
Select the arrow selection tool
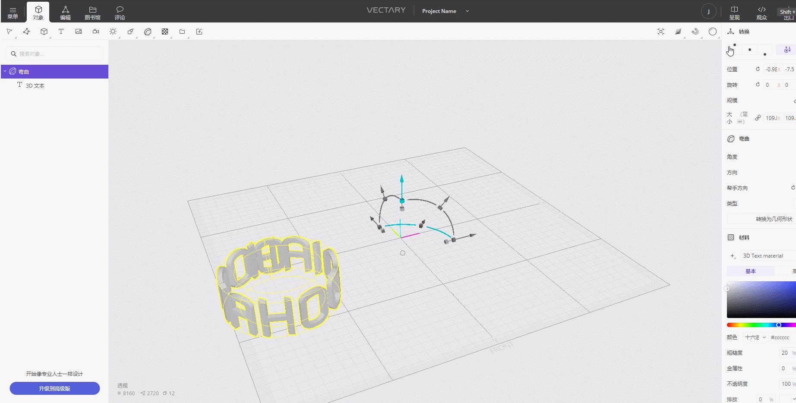click(x=9, y=31)
